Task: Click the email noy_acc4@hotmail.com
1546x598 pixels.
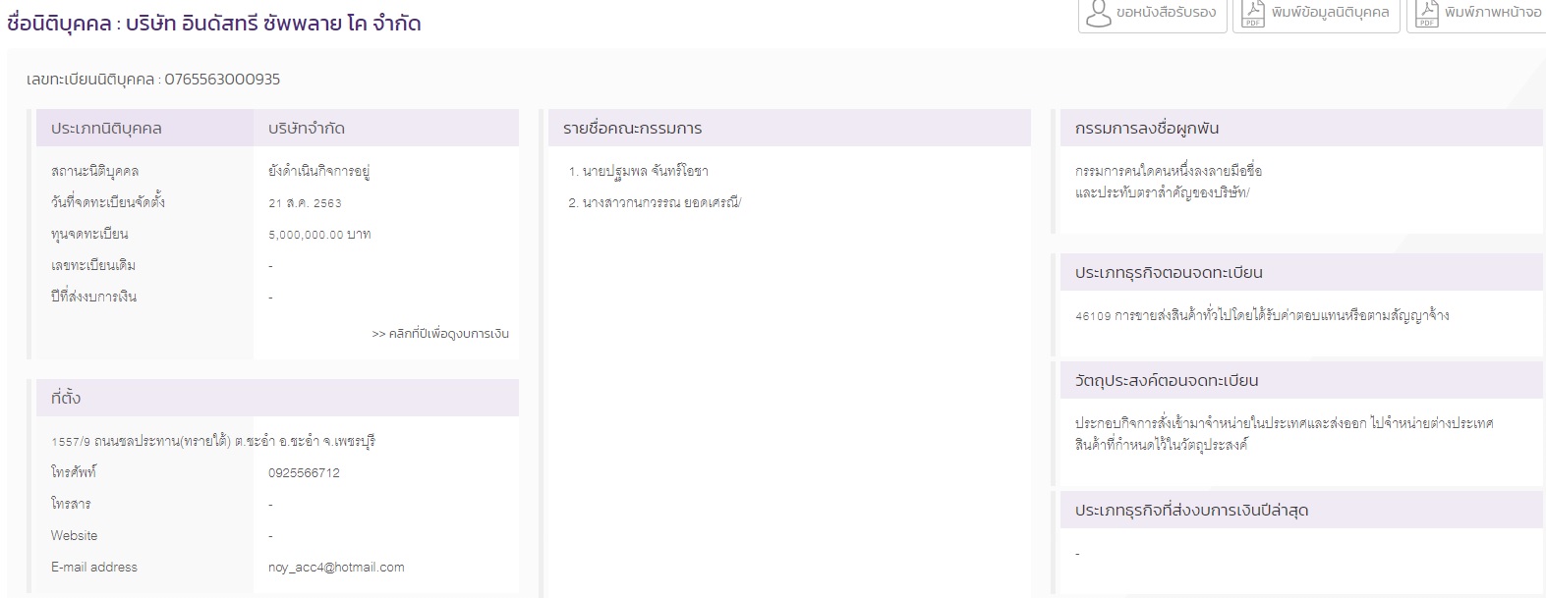Action: (336, 568)
